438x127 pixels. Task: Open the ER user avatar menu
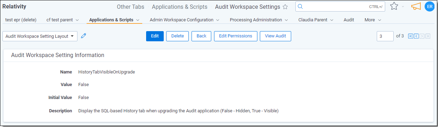click(430, 6)
